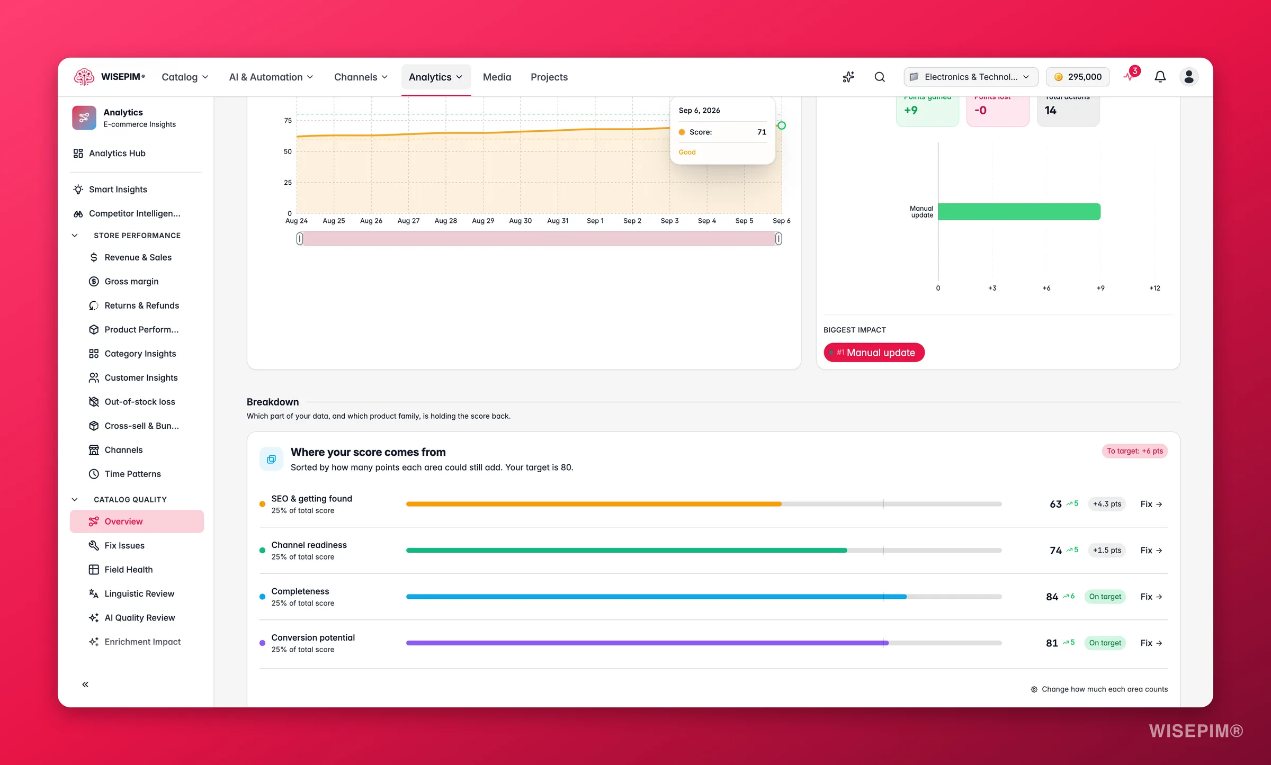This screenshot has height=765, width=1271.
Task: Collapse the CATALOG QUALITY section
Action: (75, 499)
